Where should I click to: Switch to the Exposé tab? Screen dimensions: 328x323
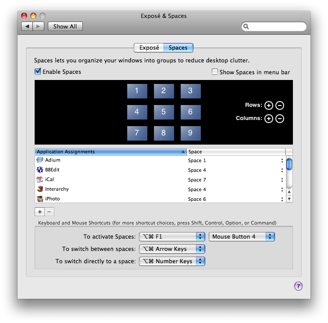tap(149, 47)
